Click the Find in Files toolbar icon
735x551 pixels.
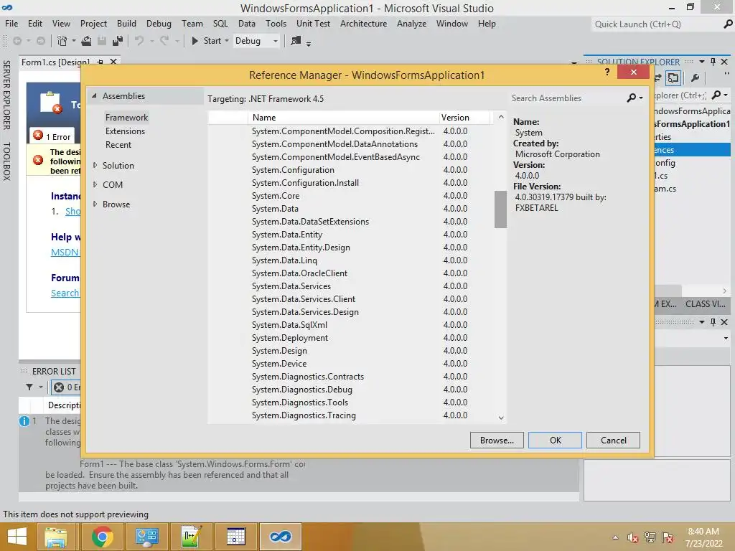click(295, 41)
